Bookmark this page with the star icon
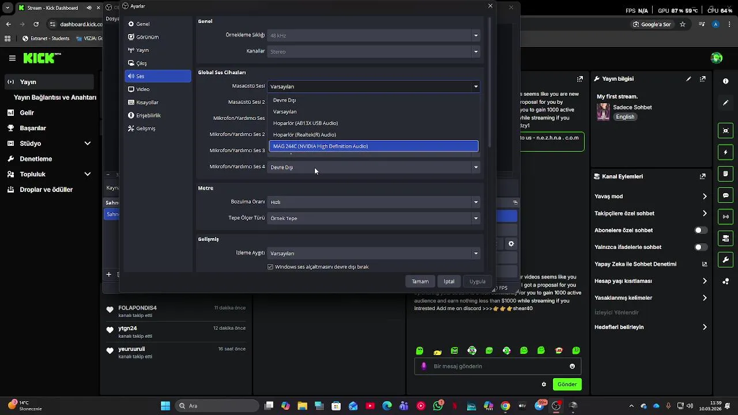 683,24
